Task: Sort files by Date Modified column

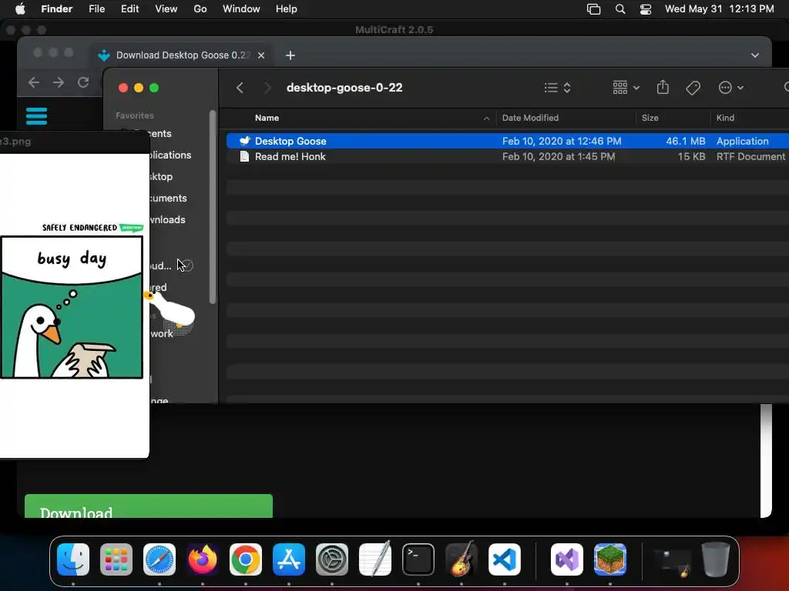Action: click(530, 118)
